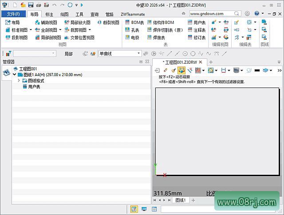Click the Print icon in quick access toolbar
The width and height of the screenshot is (284, 215).
tap(39, 5)
